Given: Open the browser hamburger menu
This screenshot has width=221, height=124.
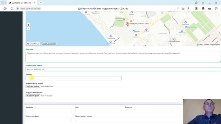Looking at the screenshot, I should coord(203,3).
